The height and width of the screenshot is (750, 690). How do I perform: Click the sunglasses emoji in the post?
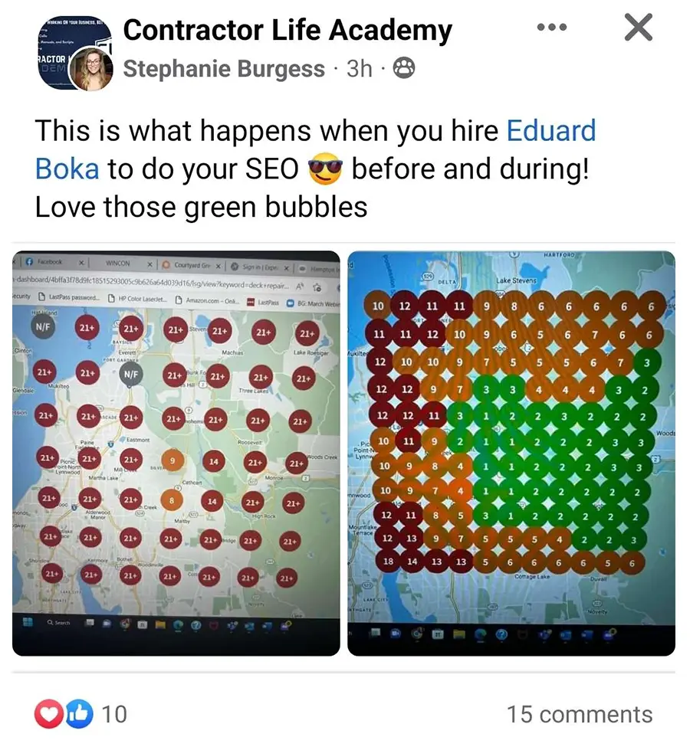pos(325,169)
